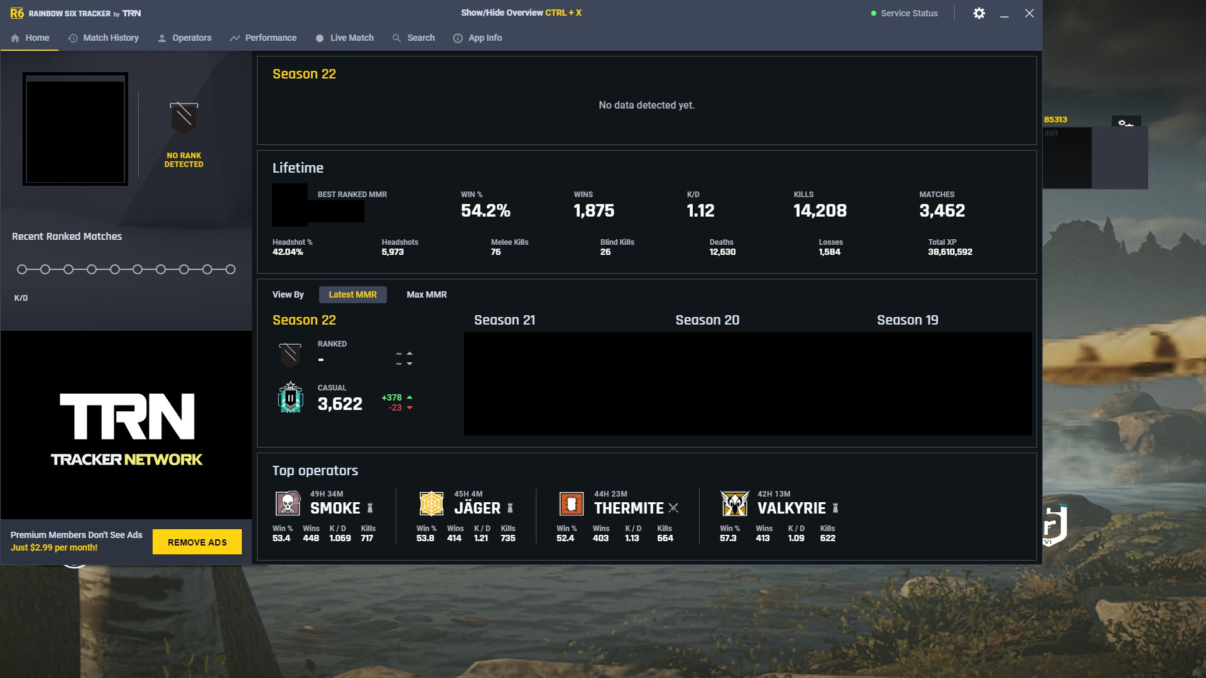This screenshot has width=1206, height=678.
Task: Select the Latest MMR view option
Action: 353,294
